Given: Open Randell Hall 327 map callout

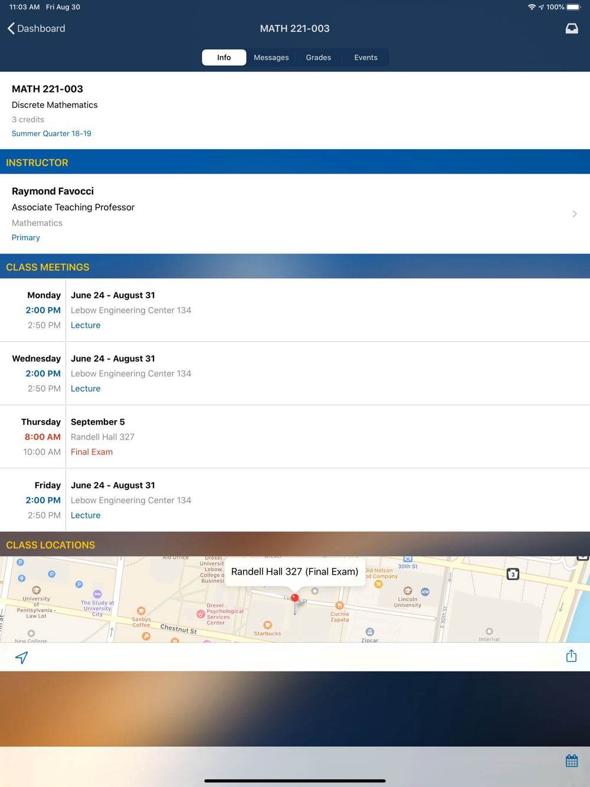Looking at the screenshot, I should tap(294, 572).
